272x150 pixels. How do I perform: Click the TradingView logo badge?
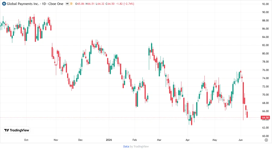17,130
